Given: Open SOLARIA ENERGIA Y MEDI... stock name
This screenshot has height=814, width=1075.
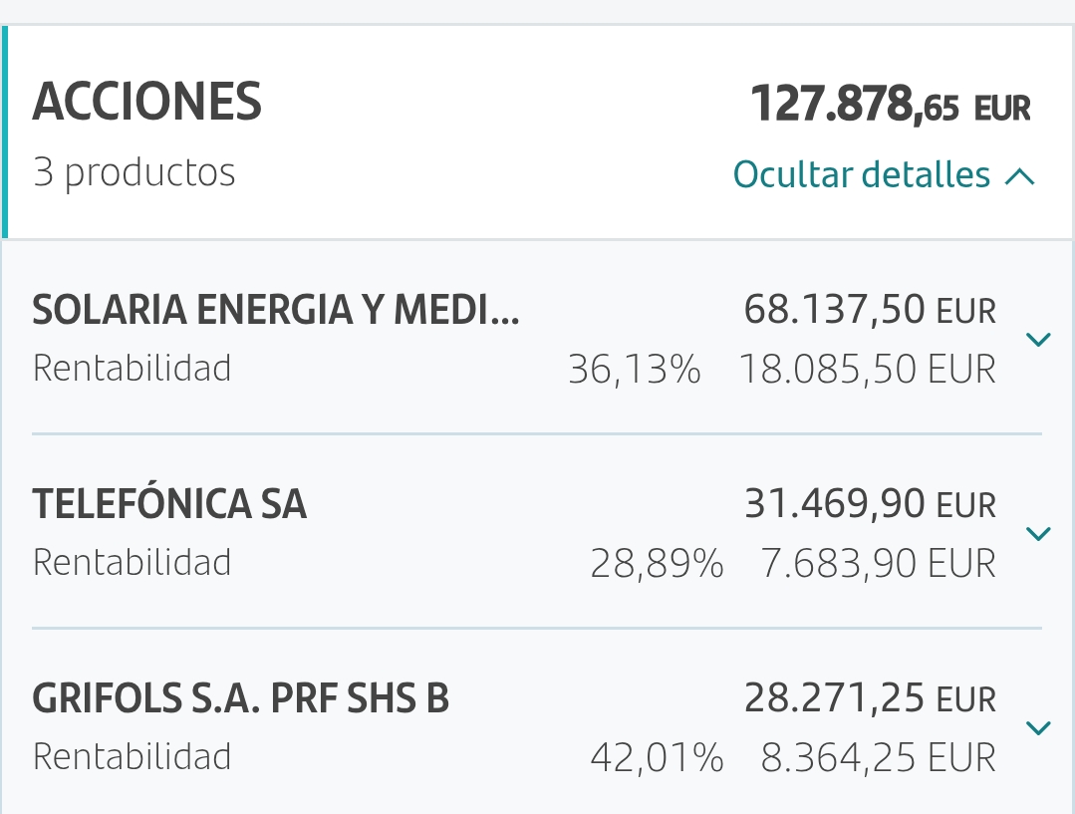Looking at the screenshot, I should click(276, 309).
